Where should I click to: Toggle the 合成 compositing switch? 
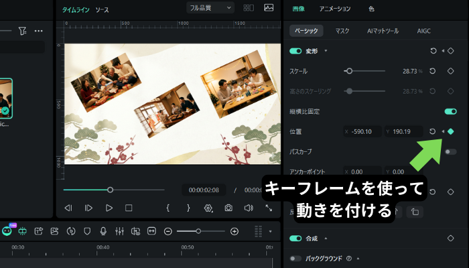pyautogui.click(x=295, y=239)
